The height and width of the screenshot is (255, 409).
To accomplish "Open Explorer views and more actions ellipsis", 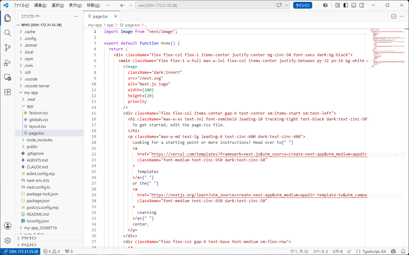I will pos(76,16).
